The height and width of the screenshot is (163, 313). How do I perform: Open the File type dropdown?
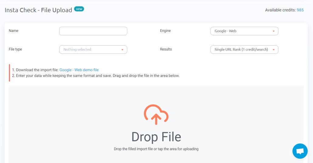pos(93,50)
